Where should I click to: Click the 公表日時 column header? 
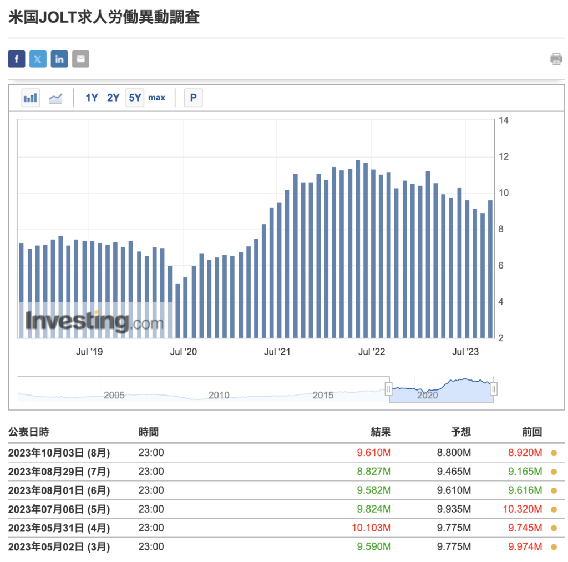pos(29,432)
